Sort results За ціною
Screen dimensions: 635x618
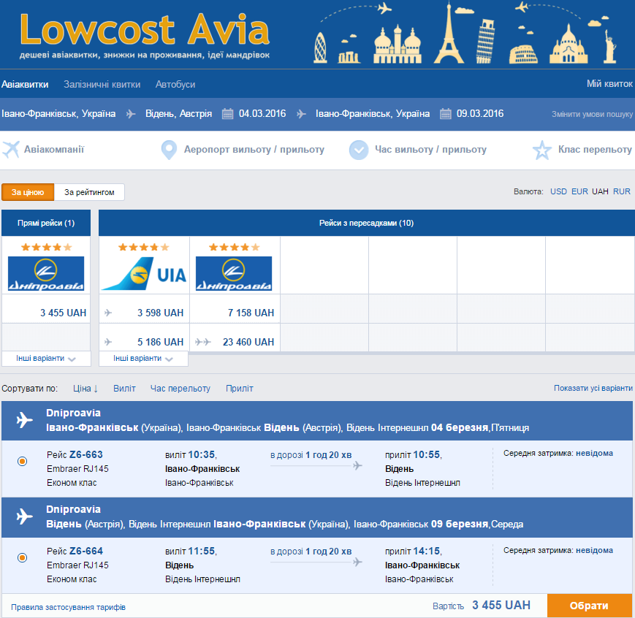pos(28,192)
